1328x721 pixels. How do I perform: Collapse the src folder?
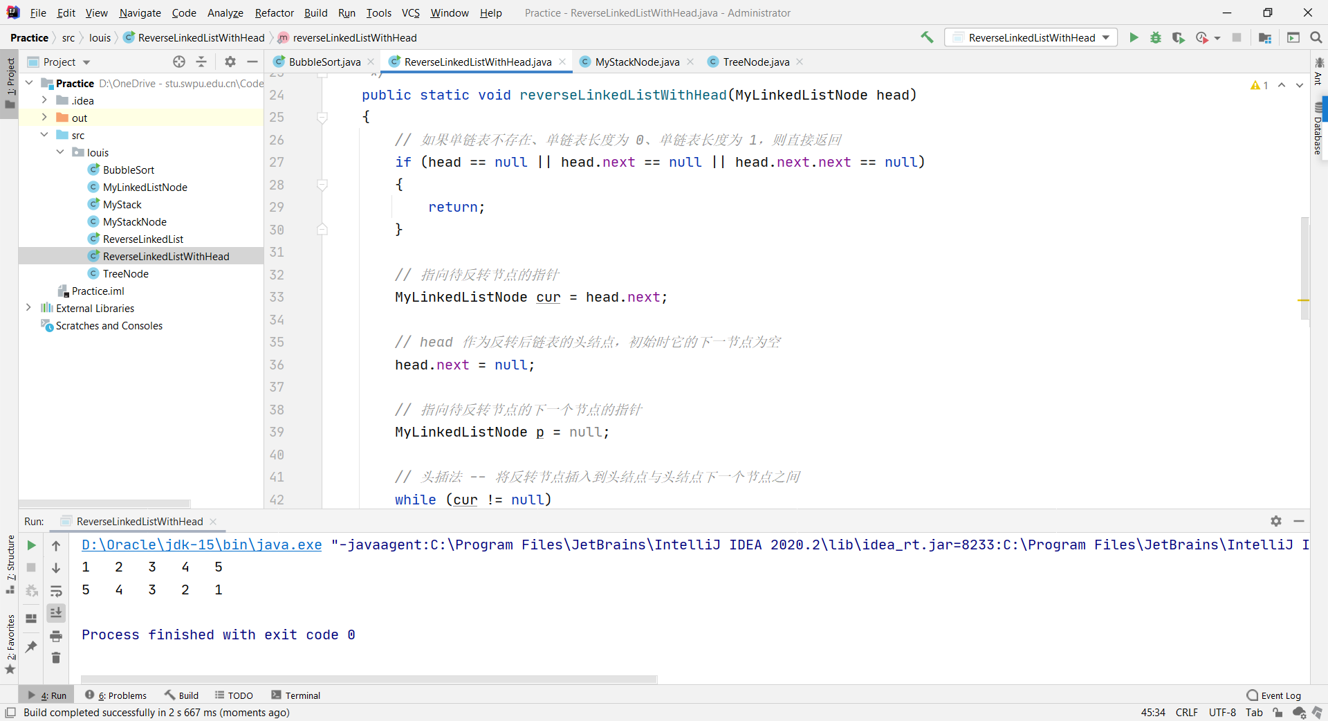click(x=44, y=135)
